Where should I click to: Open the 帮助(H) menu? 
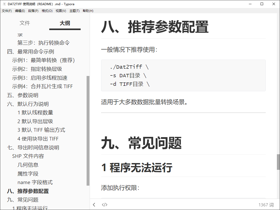click(88, 11)
